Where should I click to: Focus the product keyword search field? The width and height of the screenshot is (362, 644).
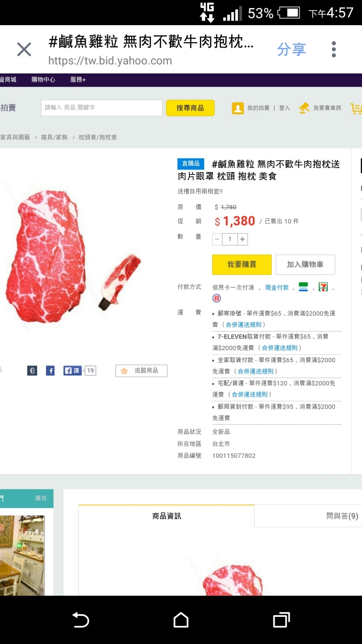pos(102,108)
